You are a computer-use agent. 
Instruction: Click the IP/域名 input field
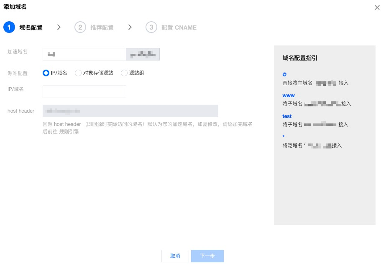pos(84,92)
